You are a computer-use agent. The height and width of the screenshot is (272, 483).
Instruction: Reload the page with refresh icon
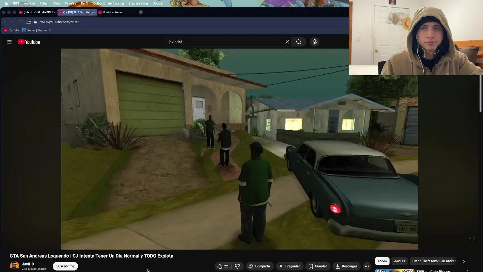tap(20, 22)
